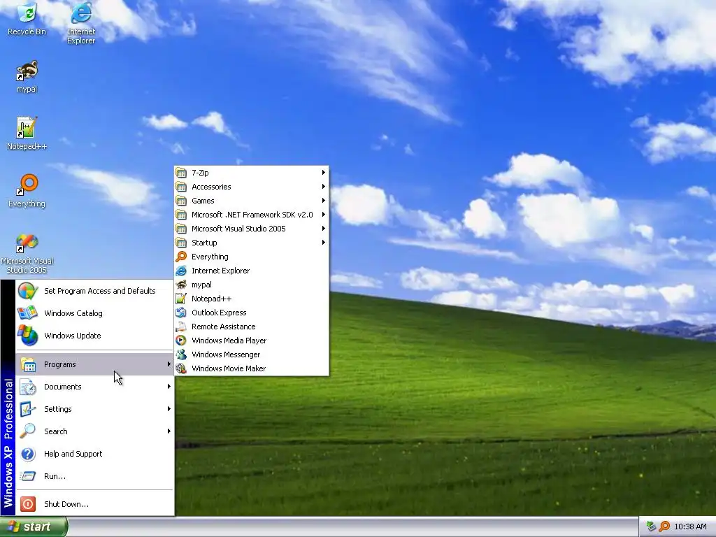
Task: Select Settings in the Start menu
Action: coord(94,409)
